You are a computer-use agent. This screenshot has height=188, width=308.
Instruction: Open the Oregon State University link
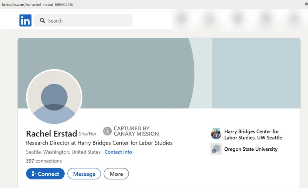(x=251, y=149)
